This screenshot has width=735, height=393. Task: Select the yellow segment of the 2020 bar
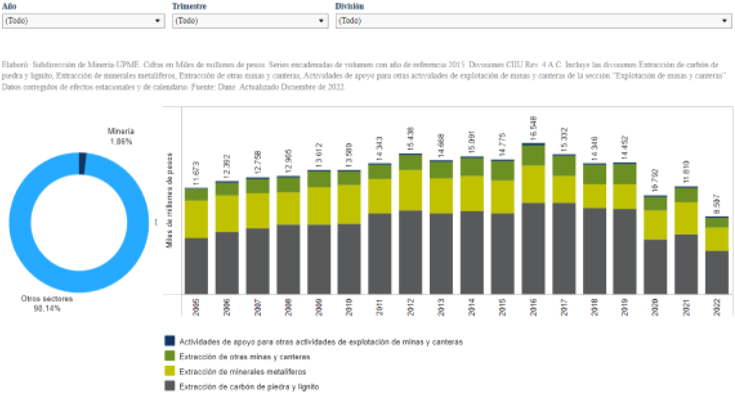point(656,224)
